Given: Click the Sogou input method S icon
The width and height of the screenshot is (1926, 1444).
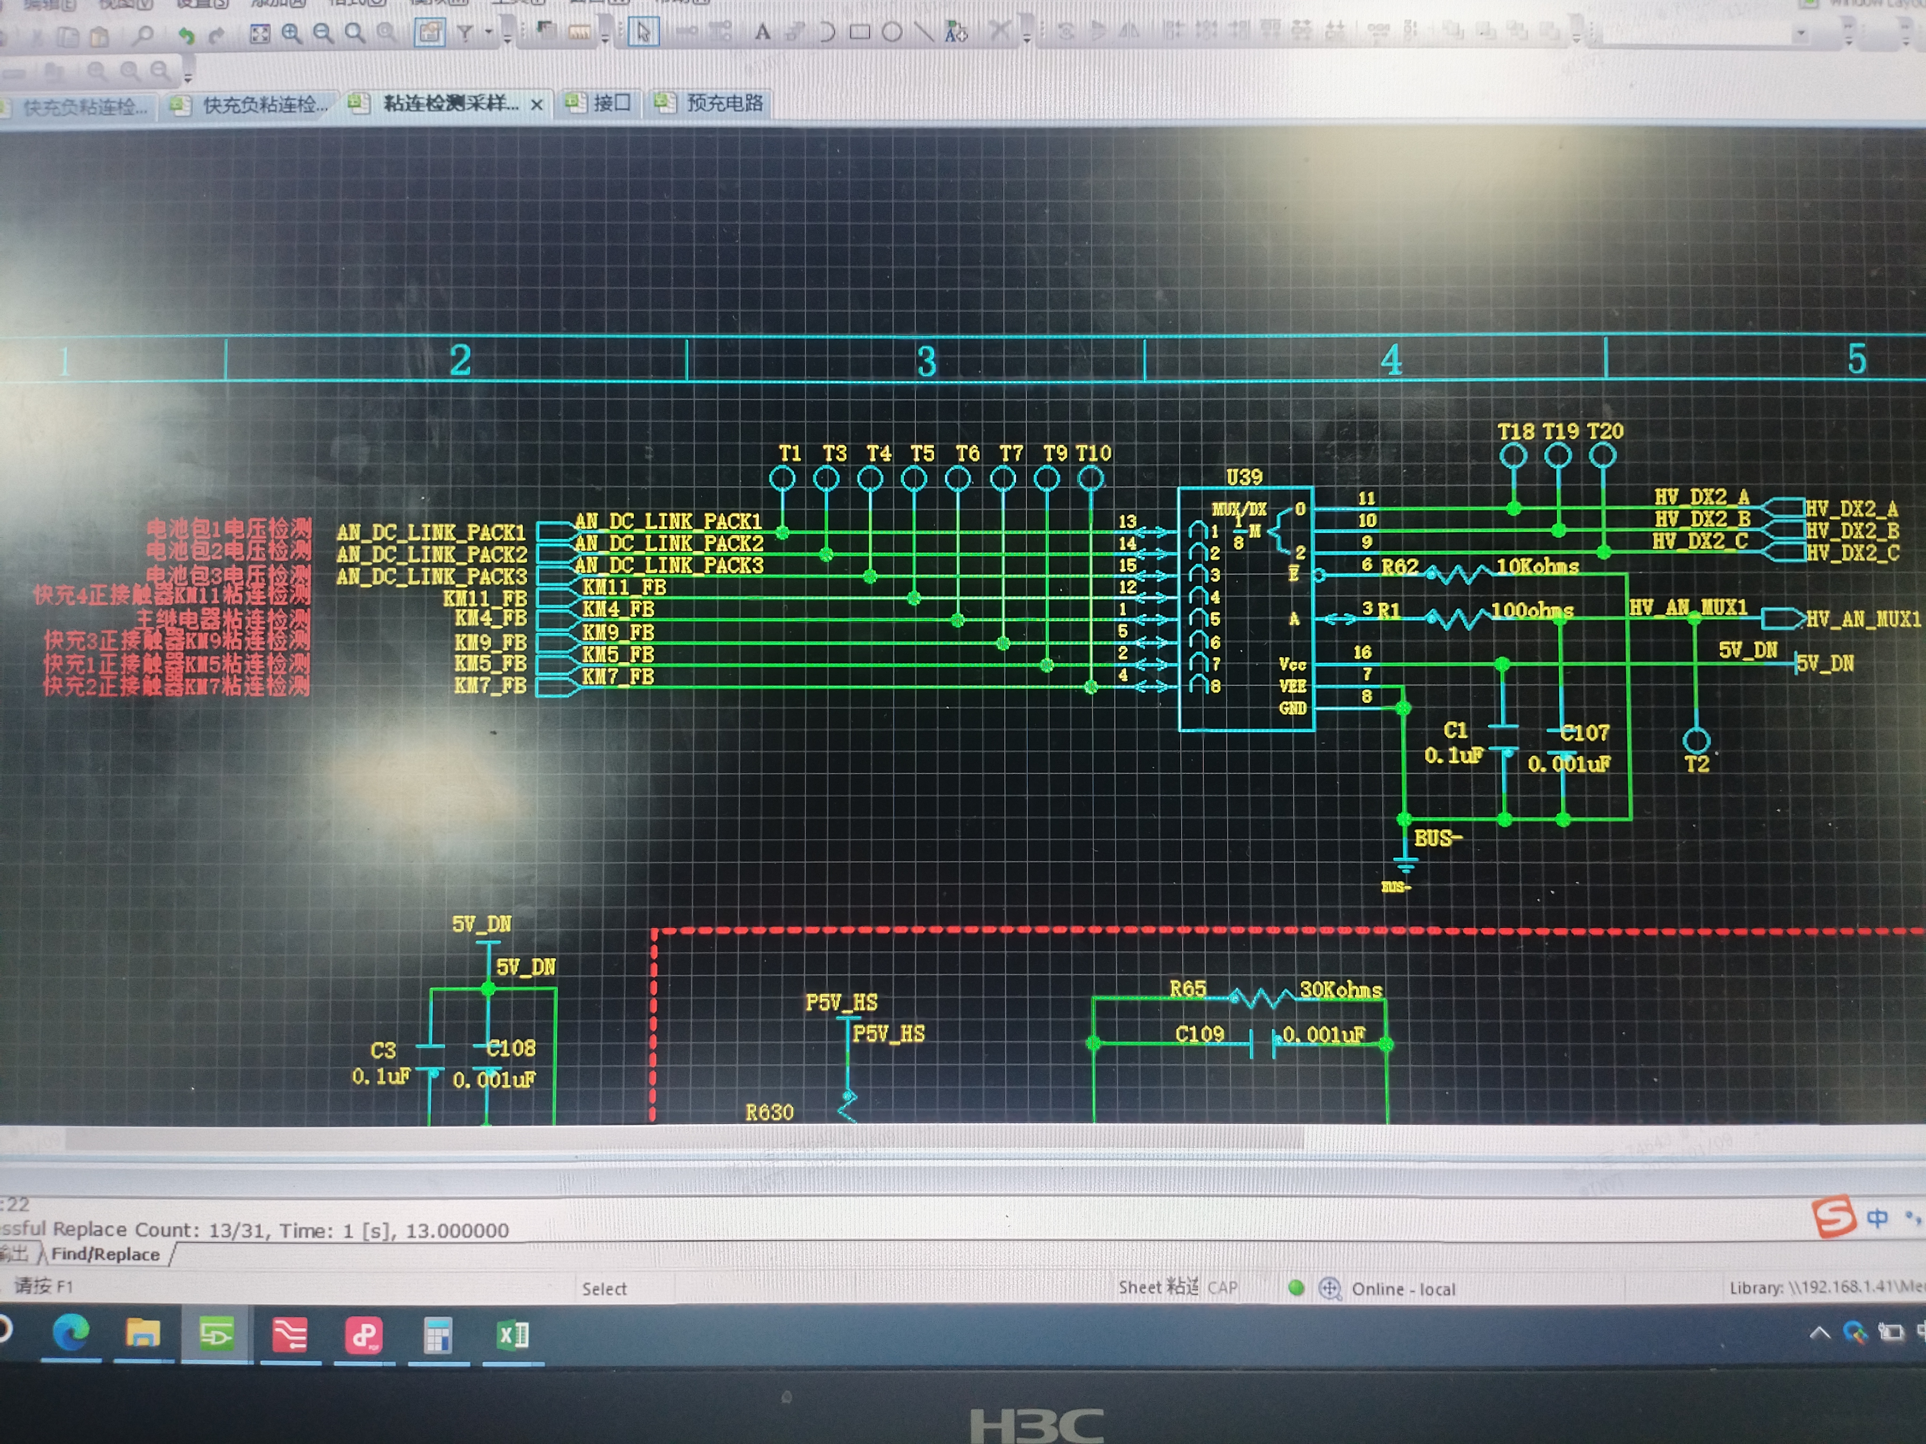Looking at the screenshot, I should (x=1833, y=1216).
